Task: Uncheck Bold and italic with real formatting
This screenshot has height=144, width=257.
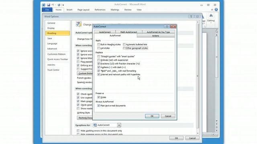Action: coord(98,71)
